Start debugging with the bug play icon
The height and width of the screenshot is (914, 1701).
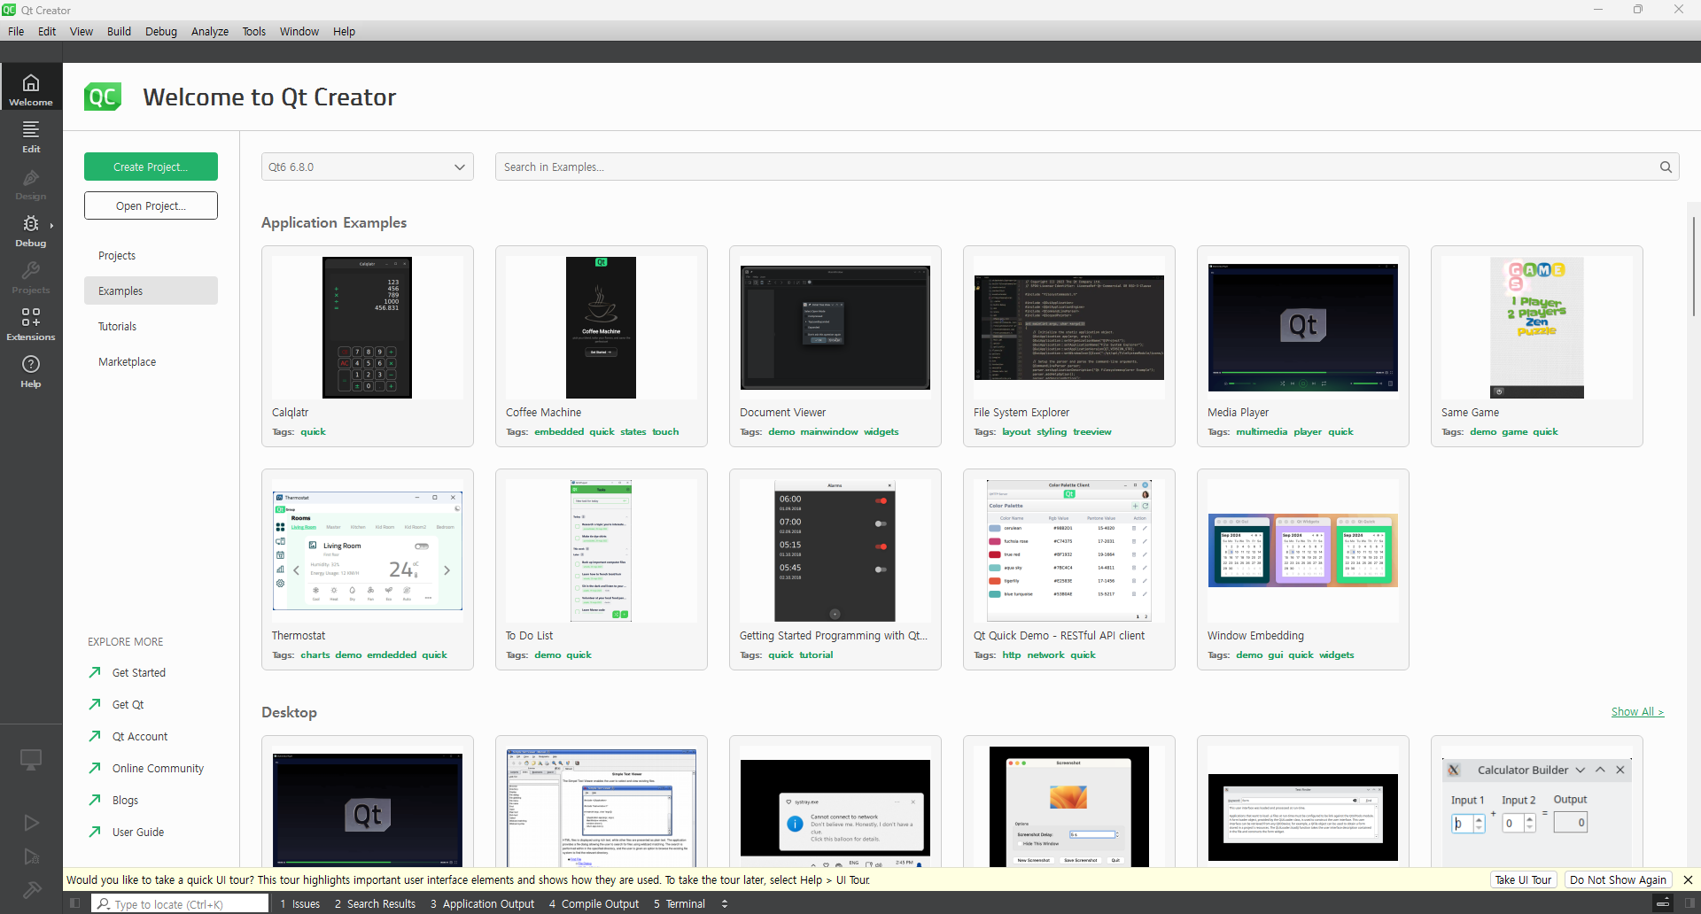pos(31,856)
